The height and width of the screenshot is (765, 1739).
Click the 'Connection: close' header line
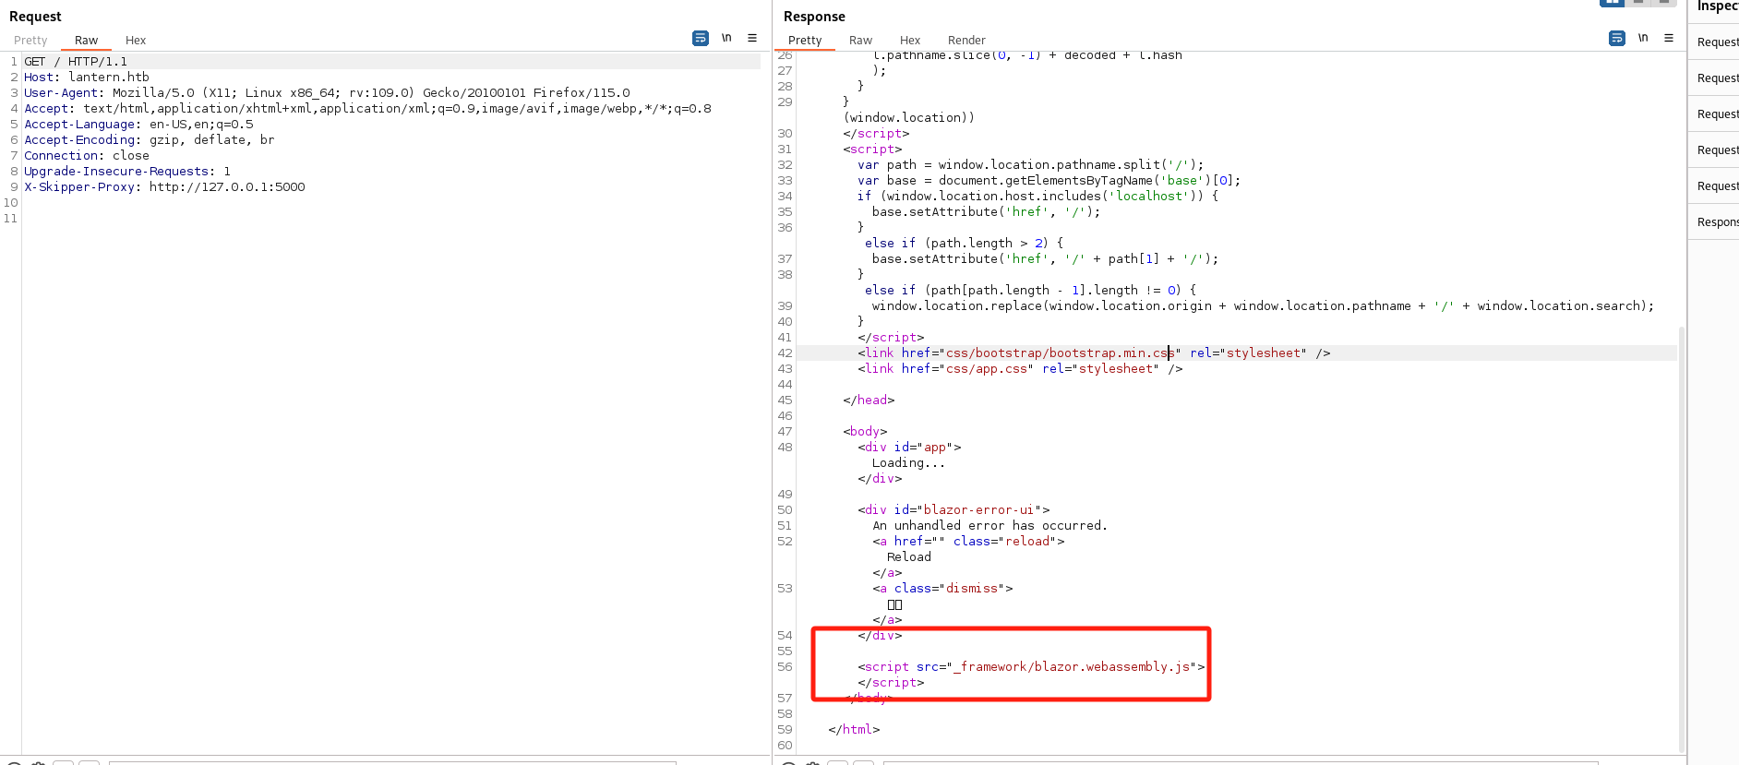tap(87, 156)
